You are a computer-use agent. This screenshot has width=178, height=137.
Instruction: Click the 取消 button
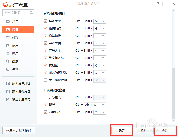pos(143,130)
